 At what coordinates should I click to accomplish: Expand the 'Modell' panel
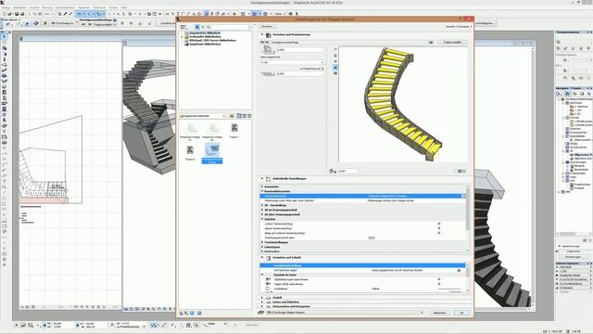262,298
